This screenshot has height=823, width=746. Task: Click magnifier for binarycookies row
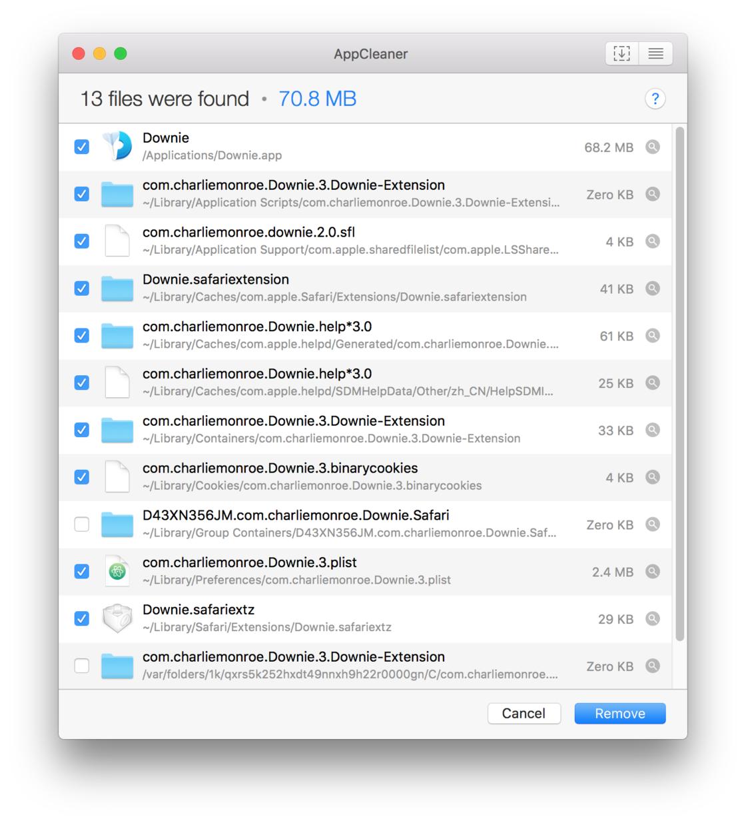tap(653, 477)
